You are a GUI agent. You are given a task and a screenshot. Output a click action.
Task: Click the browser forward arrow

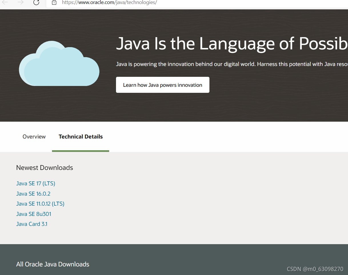point(21,3)
